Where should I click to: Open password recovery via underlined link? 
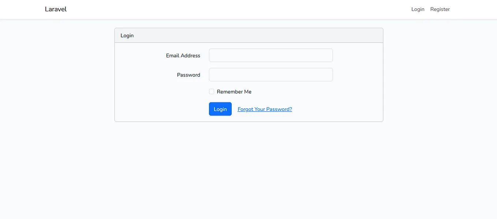265,109
